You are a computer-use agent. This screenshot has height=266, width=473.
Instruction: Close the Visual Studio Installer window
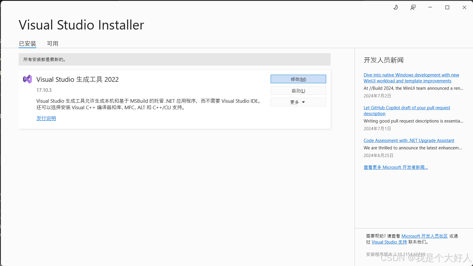click(464, 7)
